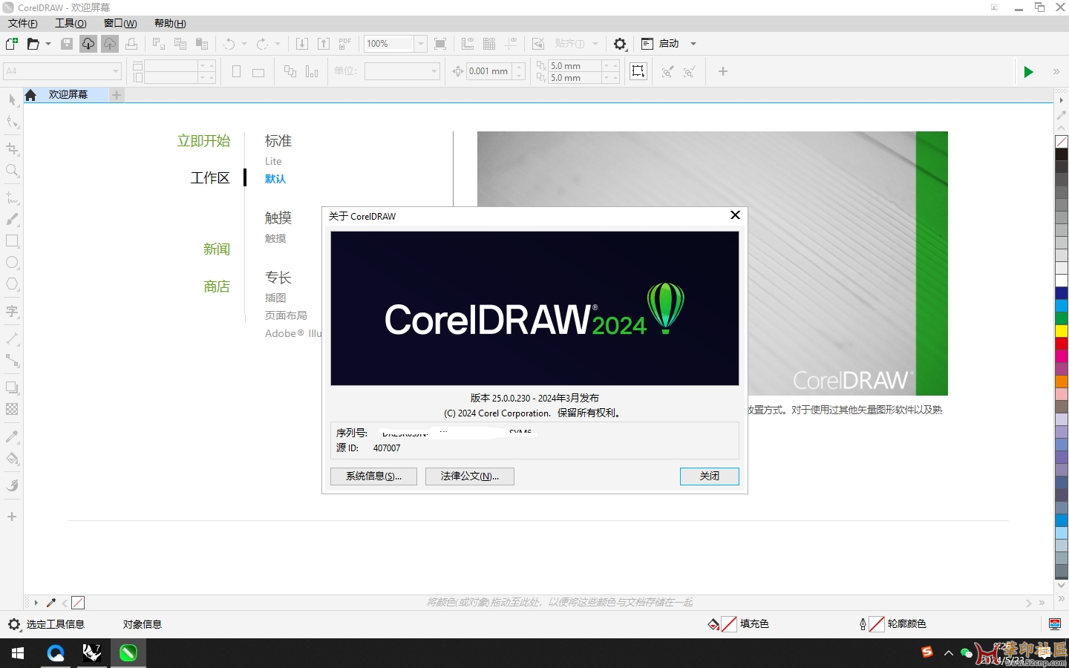The height and width of the screenshot is (668, 1069).
Task: Click the 系统信息 system info button
Action: [373, 477]
